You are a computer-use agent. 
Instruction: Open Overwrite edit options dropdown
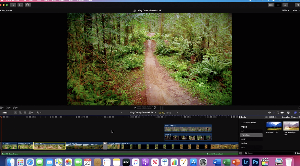click(31, 113)
